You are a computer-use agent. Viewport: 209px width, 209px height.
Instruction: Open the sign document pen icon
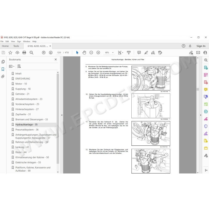pos(153,53)
